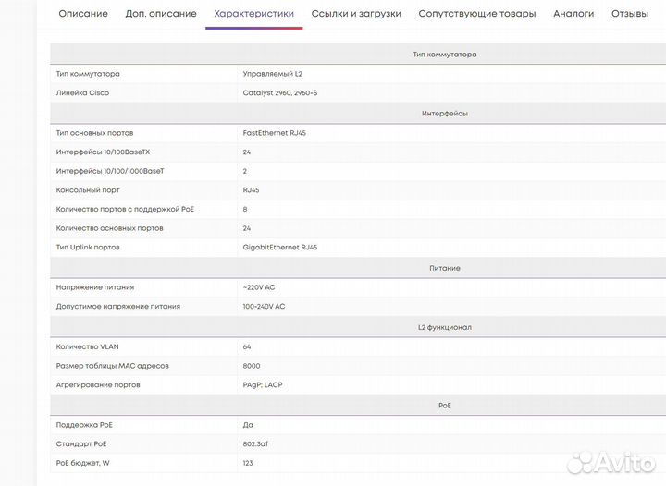Select the value Да
The width and height of the screenshot is (666, 486).
(248, 424)
